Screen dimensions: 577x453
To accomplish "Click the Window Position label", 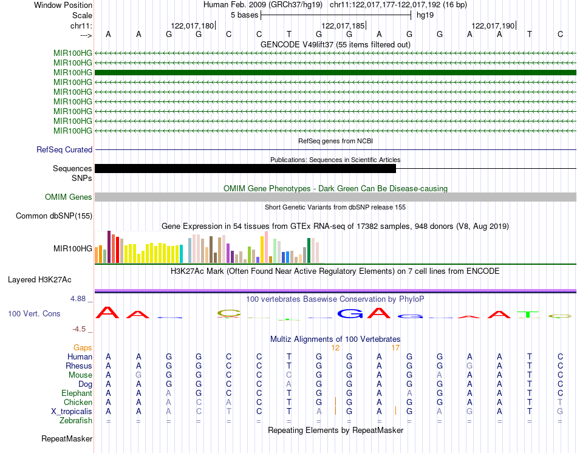I will [63, 5].
